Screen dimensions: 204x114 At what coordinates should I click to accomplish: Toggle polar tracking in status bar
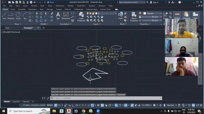click(76, 105)
